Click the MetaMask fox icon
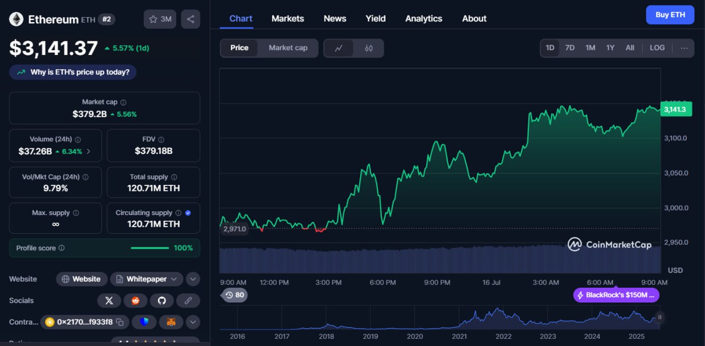The height and width of the screenshot is (346, 705). pos(171,322)
